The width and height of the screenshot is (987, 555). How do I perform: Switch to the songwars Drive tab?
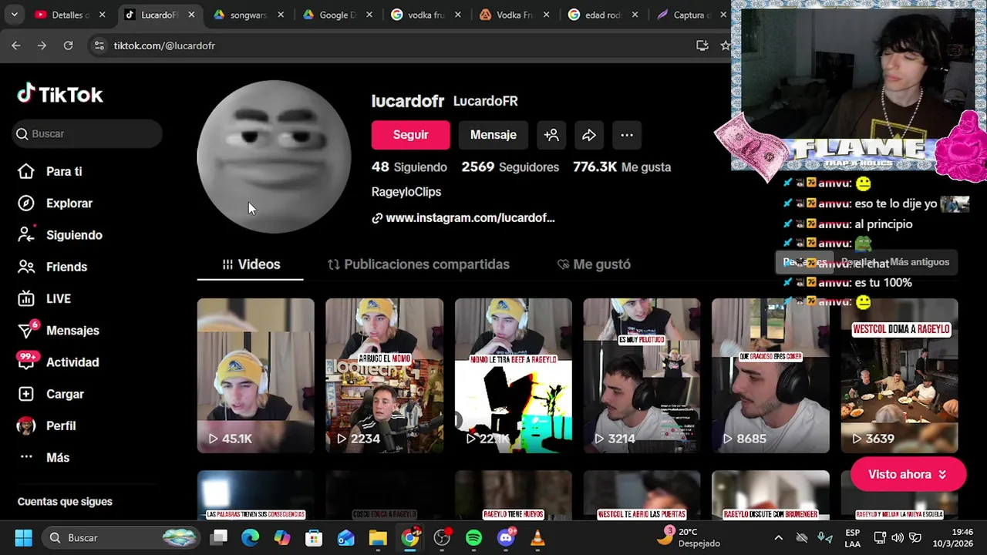click(247, 15)
